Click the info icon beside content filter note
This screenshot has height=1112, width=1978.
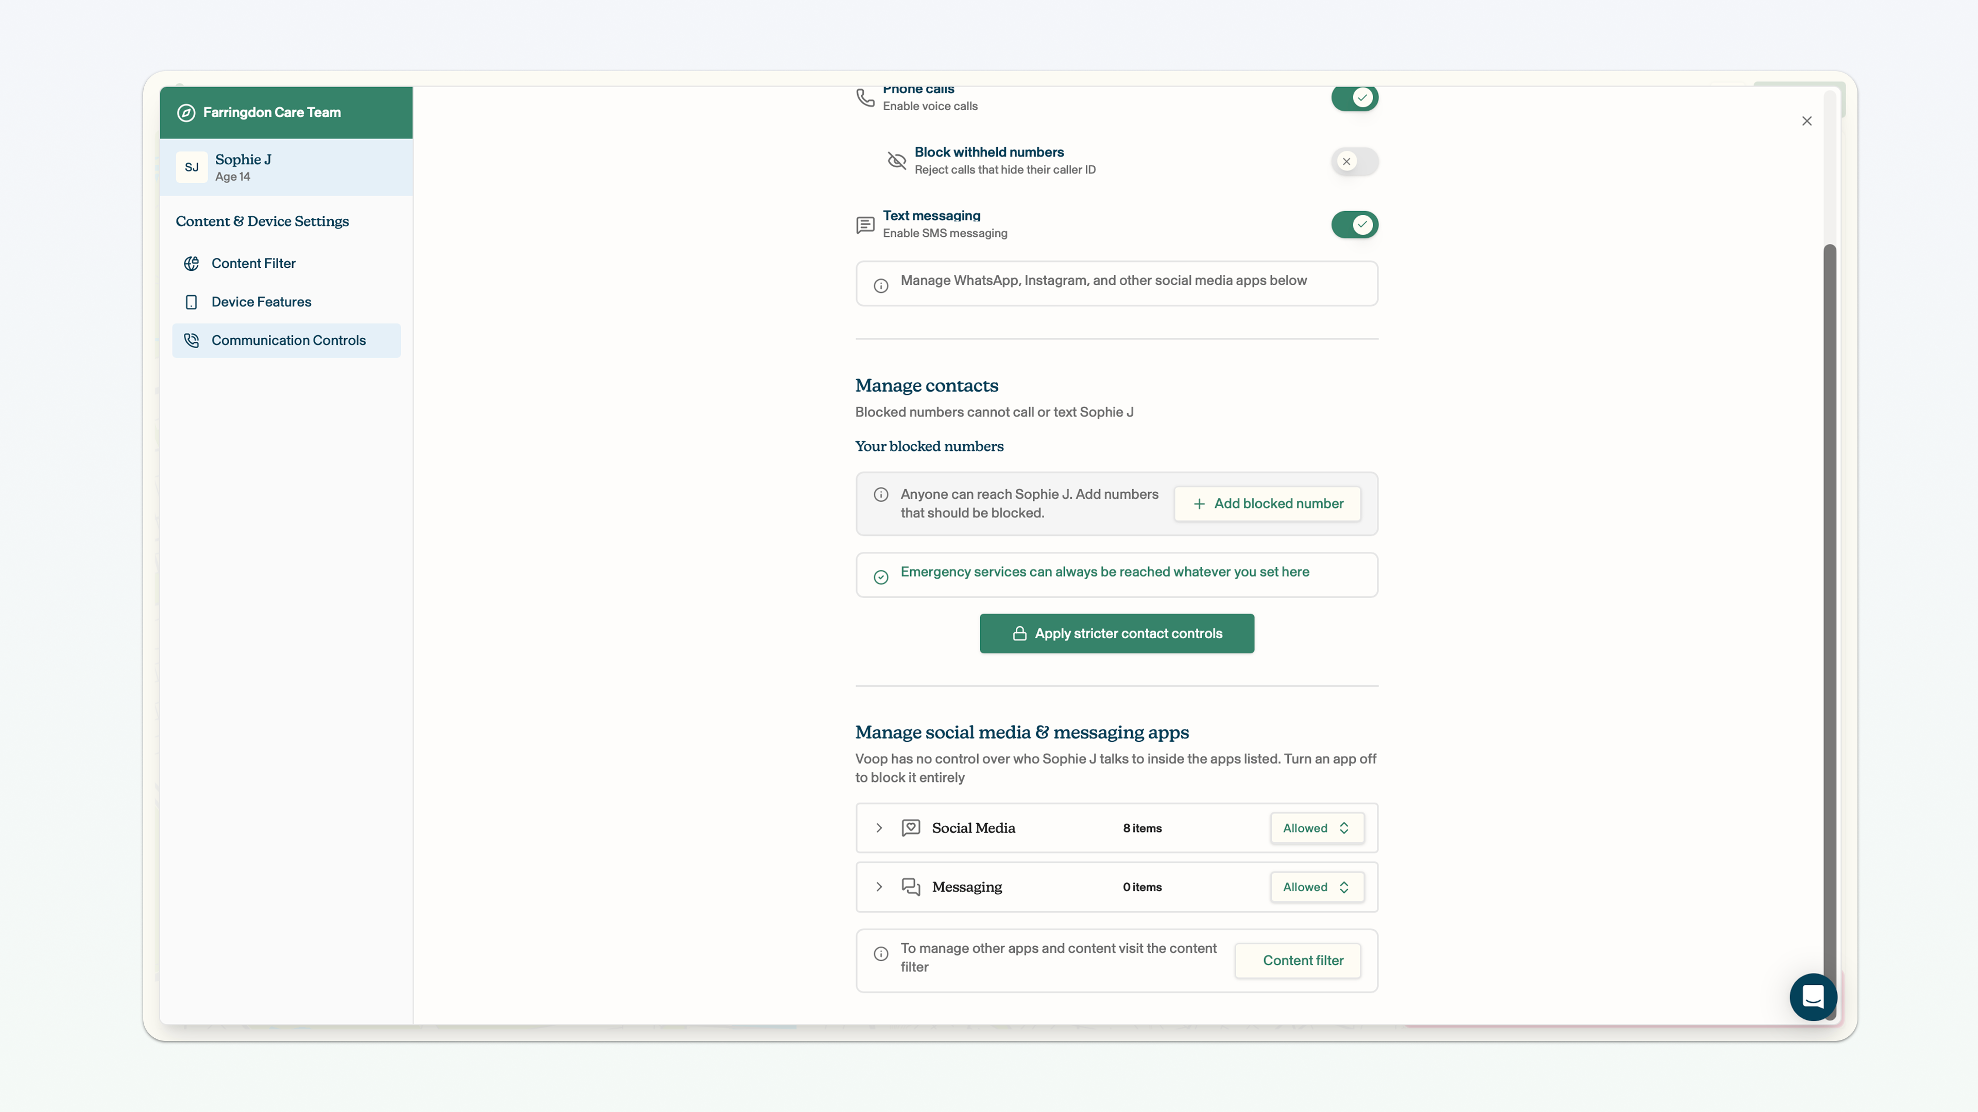click(881, 954)
